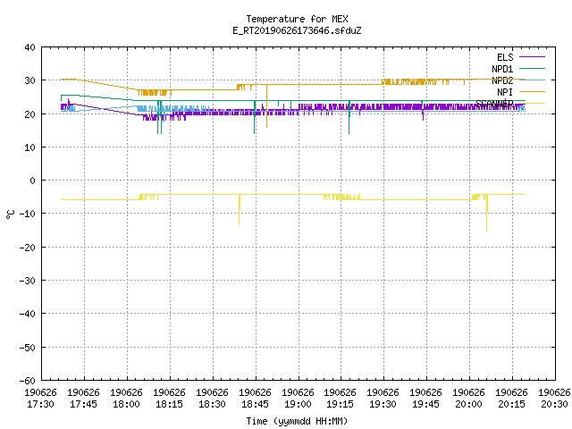Click the x-axis tick label 17:30
Viewport: 572px width, 429px height.
click(x=40, y=404)
